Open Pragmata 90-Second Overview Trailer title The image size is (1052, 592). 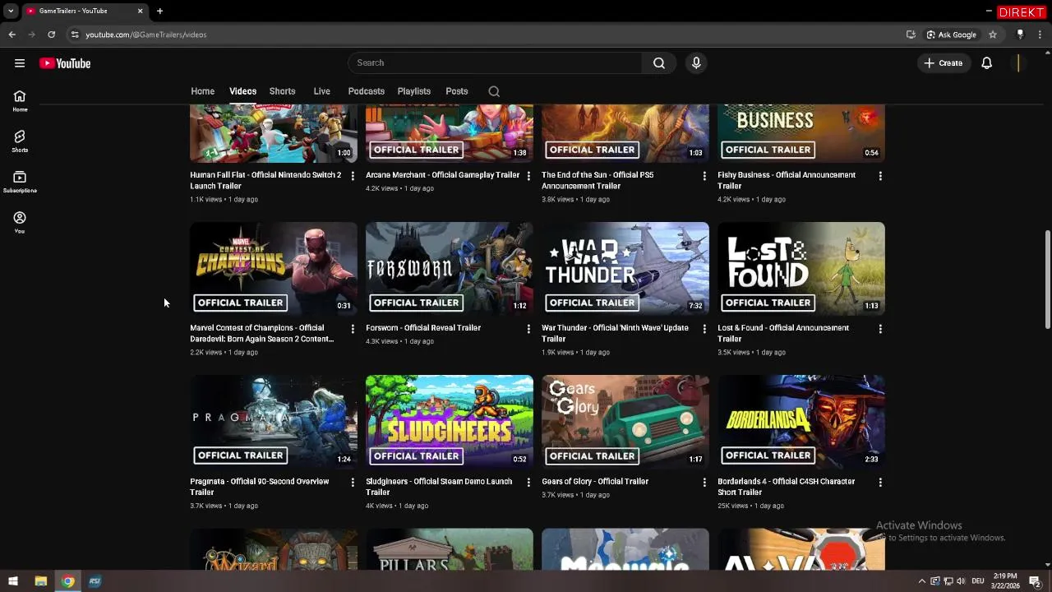260,487
